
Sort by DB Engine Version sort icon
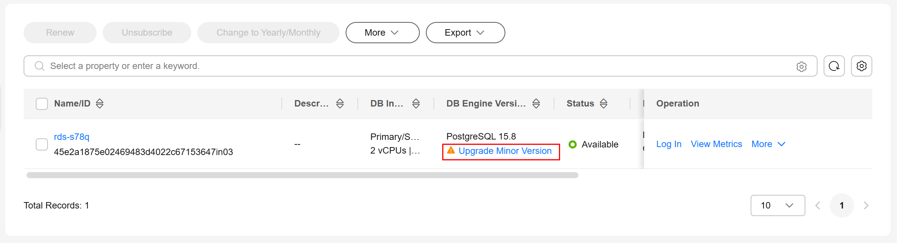(536, 103)
